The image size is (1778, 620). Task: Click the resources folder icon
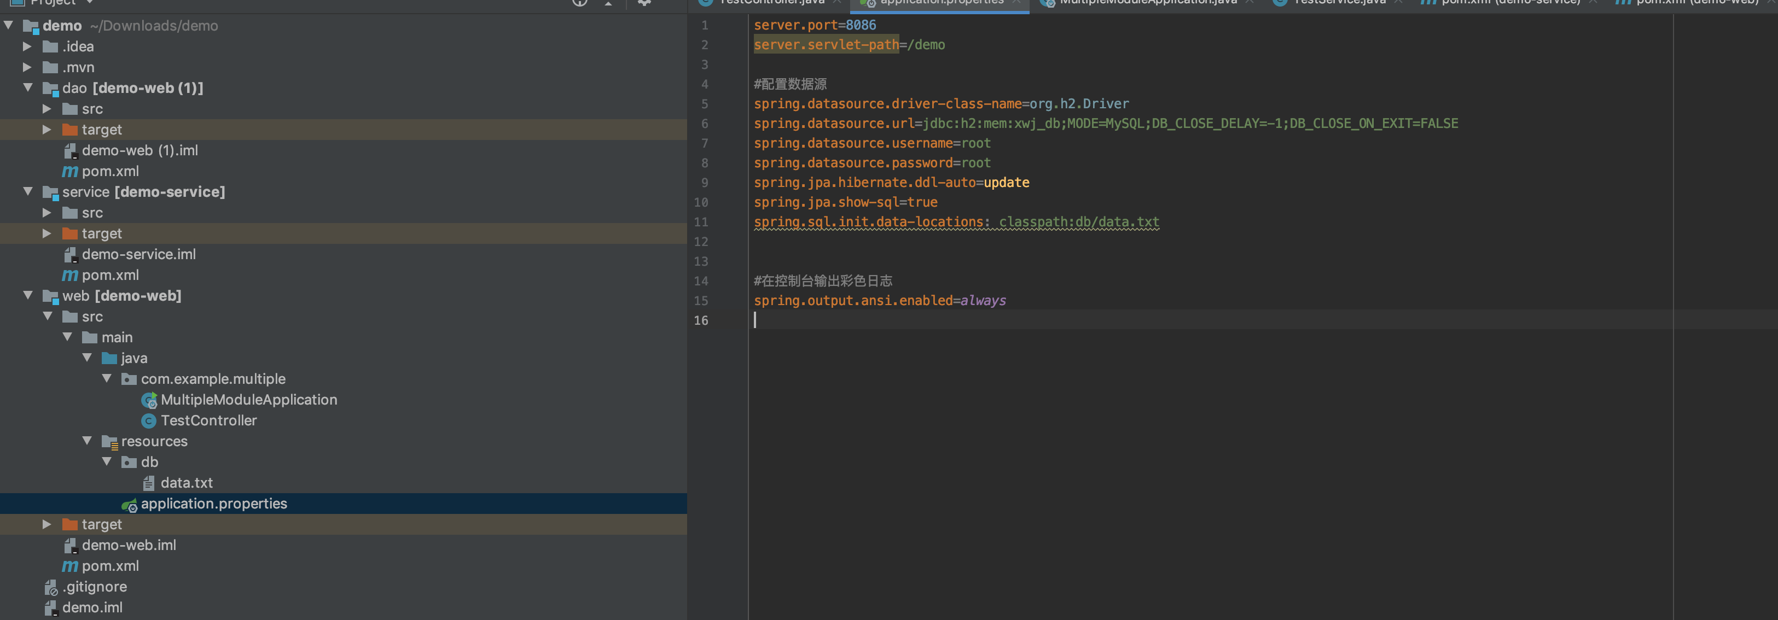pyautogui.click(x=109, y=441)
